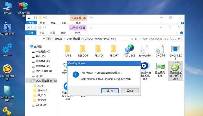
Task: Select PESOFT subfolder in navigation tree
Action: 40,100
